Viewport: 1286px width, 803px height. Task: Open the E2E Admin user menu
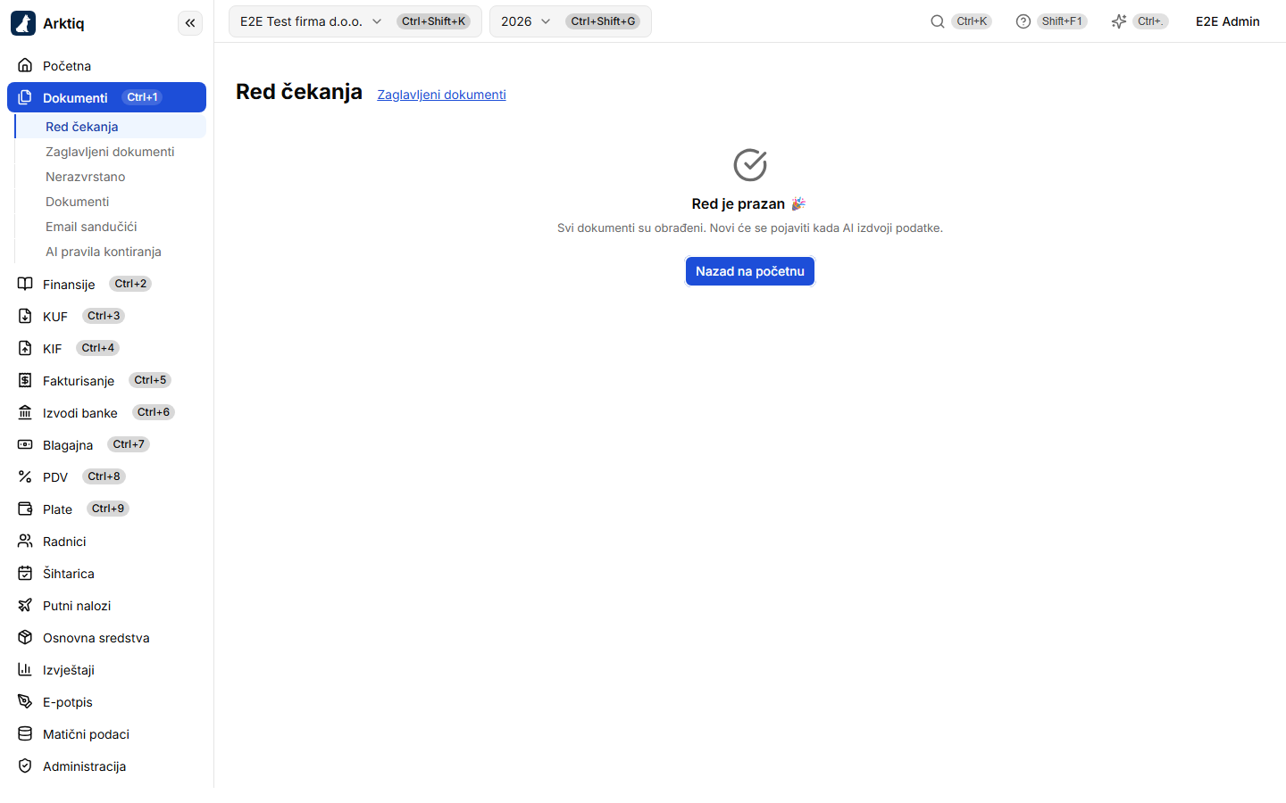[1228, 21]
